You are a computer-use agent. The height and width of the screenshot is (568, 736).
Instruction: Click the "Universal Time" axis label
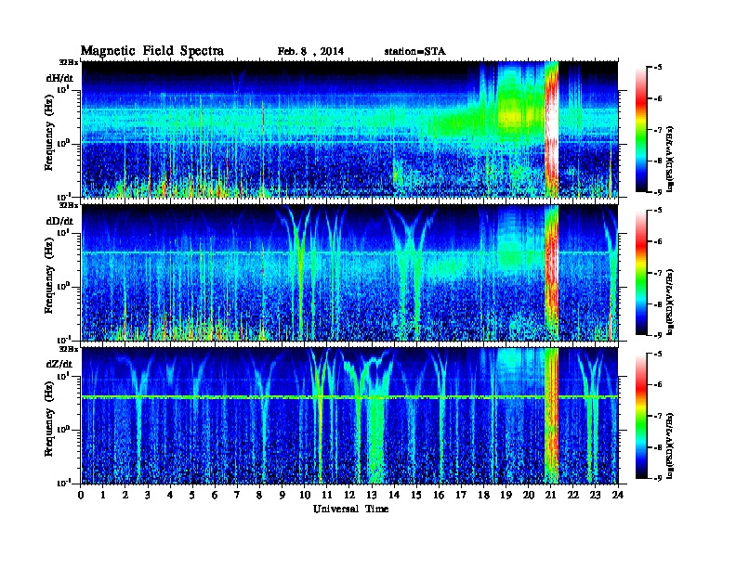350,509
